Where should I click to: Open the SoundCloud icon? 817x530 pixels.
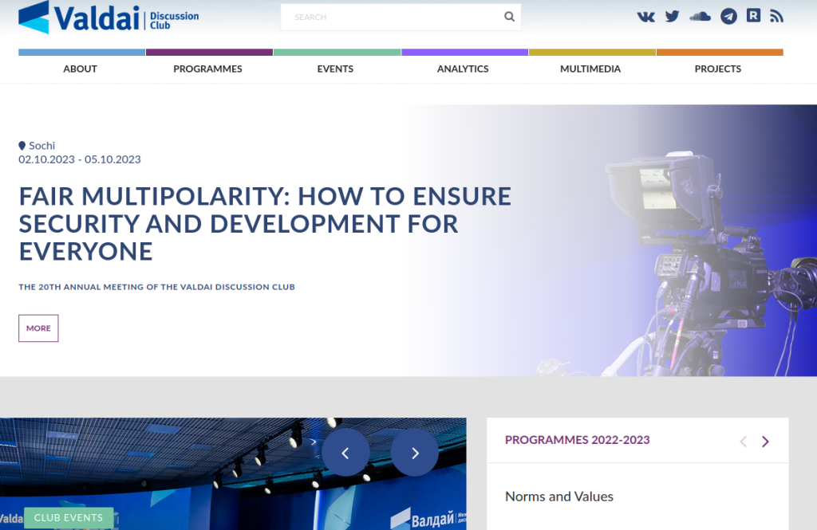coord(700,17)
